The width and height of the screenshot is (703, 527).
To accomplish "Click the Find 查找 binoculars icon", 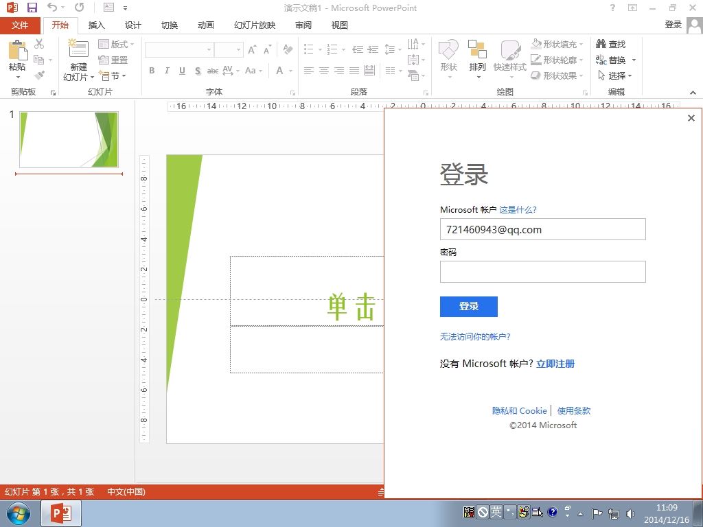I will click(x=601, y=44).
